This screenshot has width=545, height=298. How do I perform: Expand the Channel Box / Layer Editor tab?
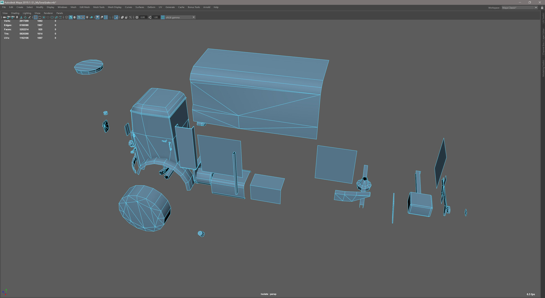pos(543,41)
